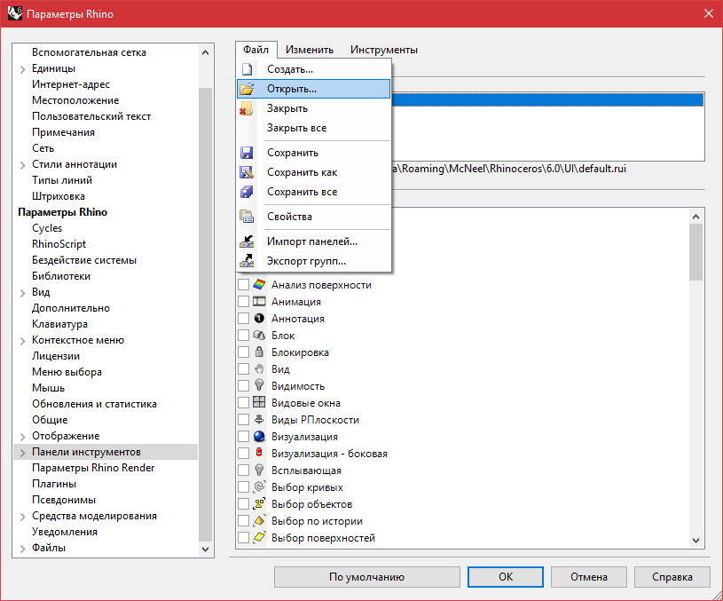Select Клавиатура in the settings tree
This screenshot has width=723, height=601.
(x=59, y=324)
